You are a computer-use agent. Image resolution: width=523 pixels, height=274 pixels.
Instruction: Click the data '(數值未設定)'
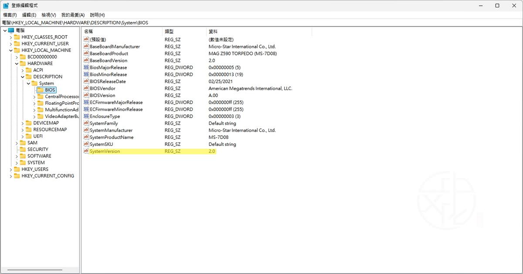click(x=221, y=39)
